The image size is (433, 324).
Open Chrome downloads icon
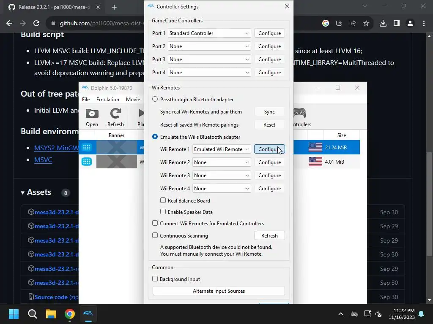click(x=383, y=24)
